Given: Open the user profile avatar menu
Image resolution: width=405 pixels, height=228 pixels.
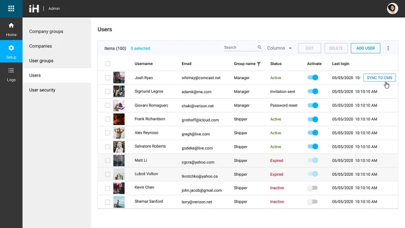Looking at the screenshot, I should tap(392, 8).
